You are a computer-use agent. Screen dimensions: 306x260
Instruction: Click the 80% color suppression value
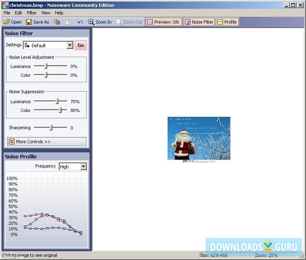tap(75, 110)
